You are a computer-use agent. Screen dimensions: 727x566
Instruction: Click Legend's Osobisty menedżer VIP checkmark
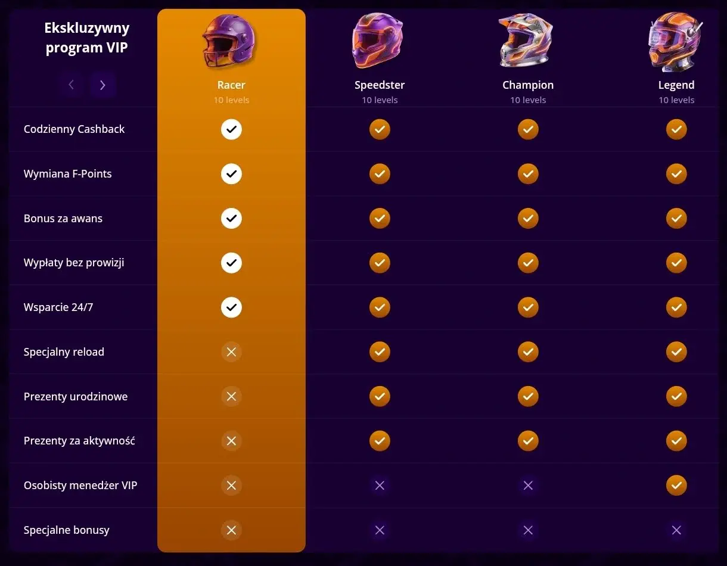tap(676, 486)
